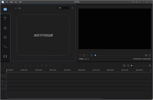The image size is (153, 100).
Task: Click undo arrow in timeline toolbar
Action: [x=9, y=66]
